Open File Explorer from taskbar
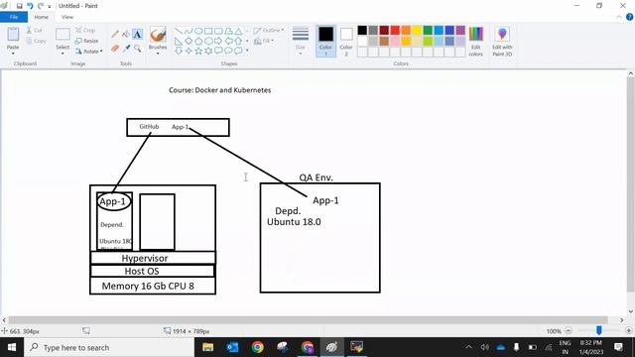The height and width of the screenshot is (357, 635). pos(207,347)
